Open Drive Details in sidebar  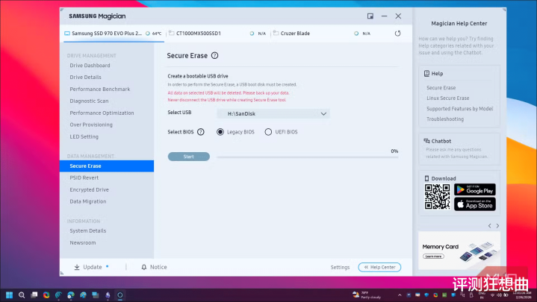pos(86,78)
